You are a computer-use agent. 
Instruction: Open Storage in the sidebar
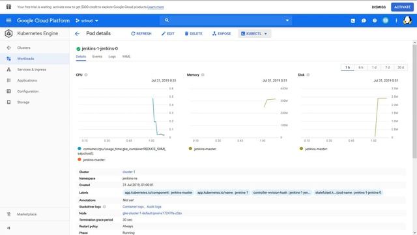pos(35,102)
